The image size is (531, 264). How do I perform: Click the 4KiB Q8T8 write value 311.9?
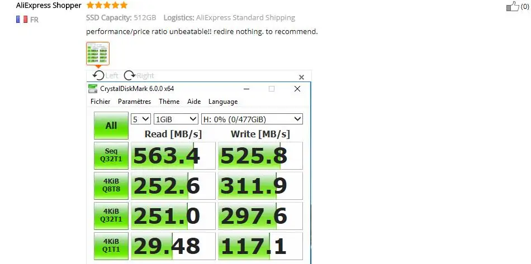tap(260, 185)
